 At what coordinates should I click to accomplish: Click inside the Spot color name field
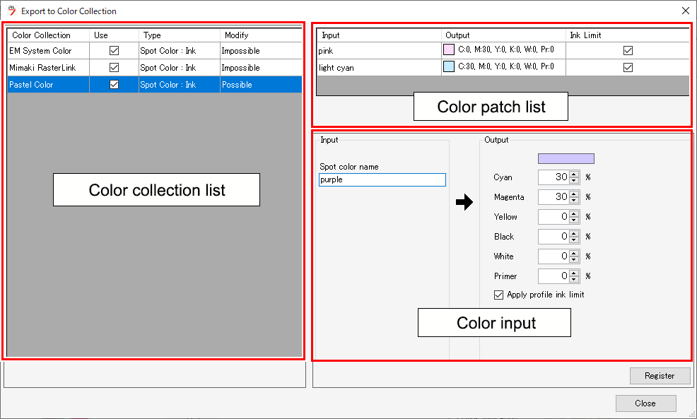click(x=382, y=179)
